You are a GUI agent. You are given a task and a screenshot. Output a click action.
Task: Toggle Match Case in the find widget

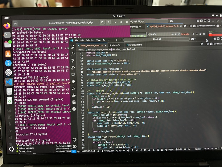[172, 34]
